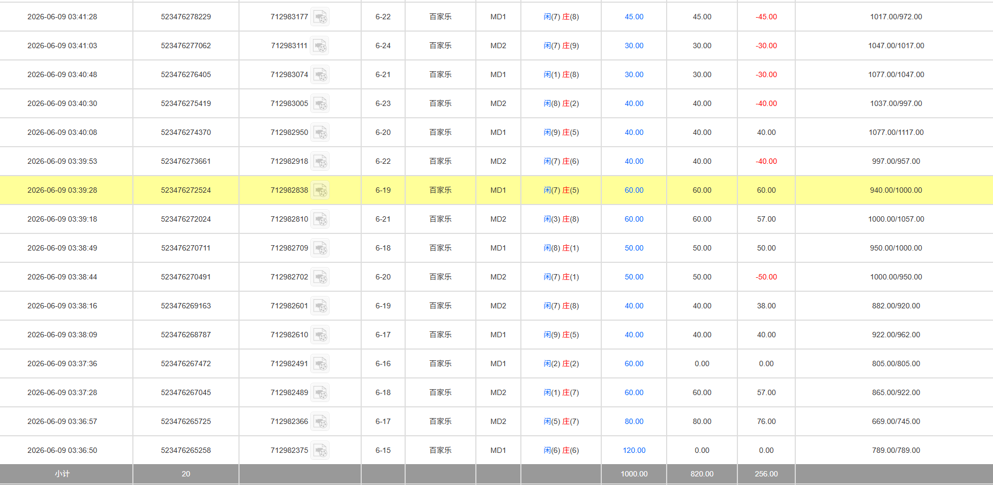Click subtotal valid bet 820.00
The height and width of the screenshot is (485, 993).
(x=702, y=474)
